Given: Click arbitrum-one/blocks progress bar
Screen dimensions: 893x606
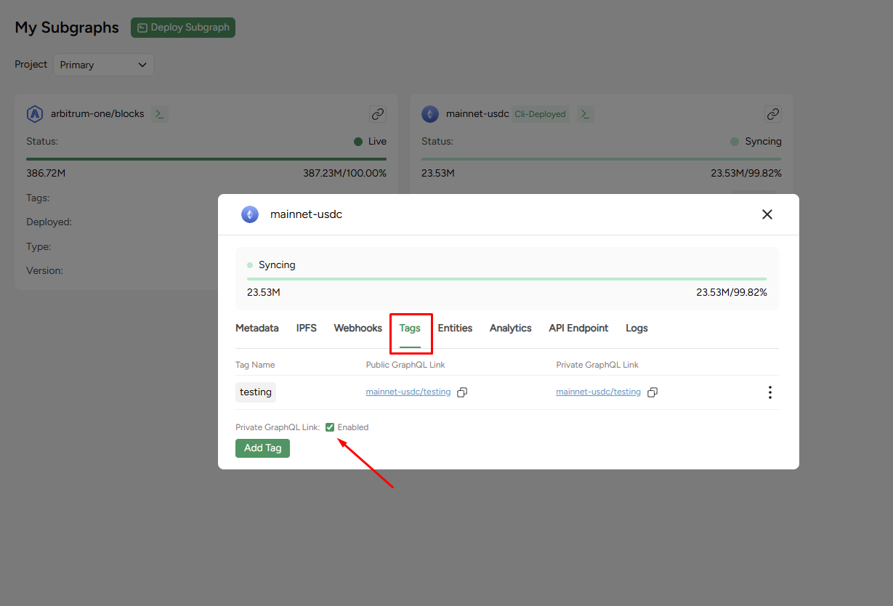Looking at the screenshot, I should click(x=206, y=158).
